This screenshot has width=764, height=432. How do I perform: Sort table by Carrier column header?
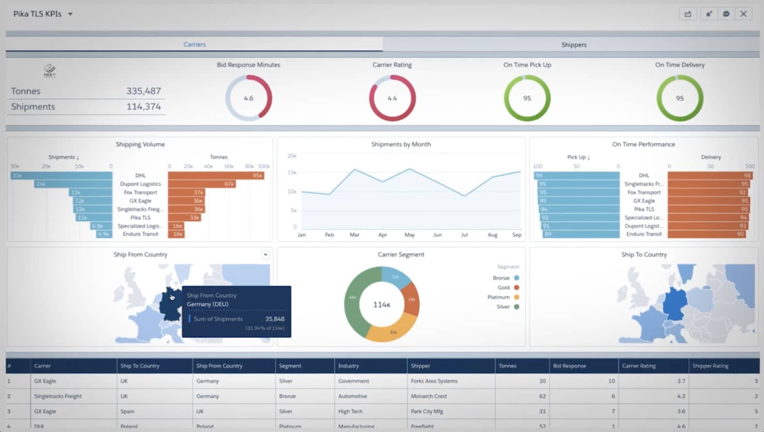[73, 366]
